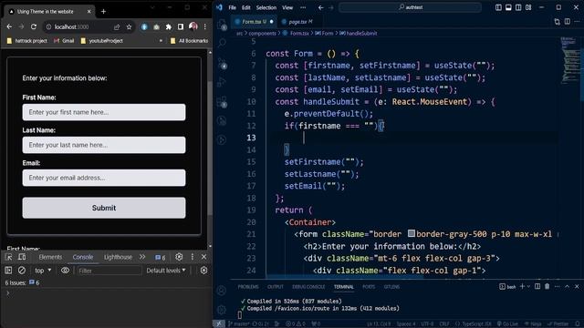Open the top JavaScript context dropdown
The image size is (584, 328).
(43, 271)
